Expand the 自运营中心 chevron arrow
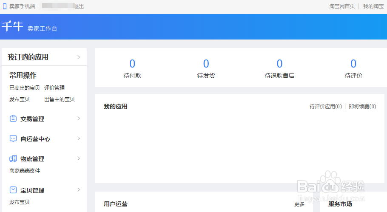This screenshot has width=387, height=212. tap(79, 139)
